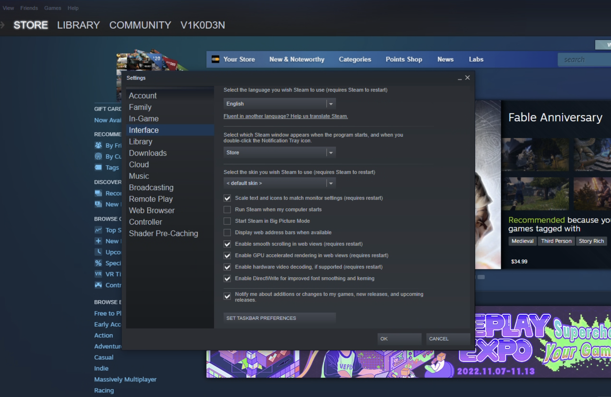Image resolution: width=611 pixels, height=397 pixels.
Task: Click Fluent in another language link
Action: [286, 116]
